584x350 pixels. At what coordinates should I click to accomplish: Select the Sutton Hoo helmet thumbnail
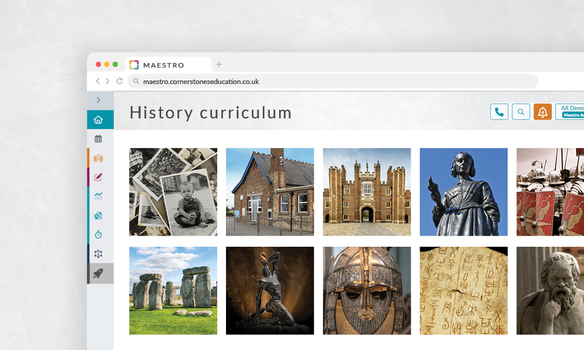coord(367,290)
